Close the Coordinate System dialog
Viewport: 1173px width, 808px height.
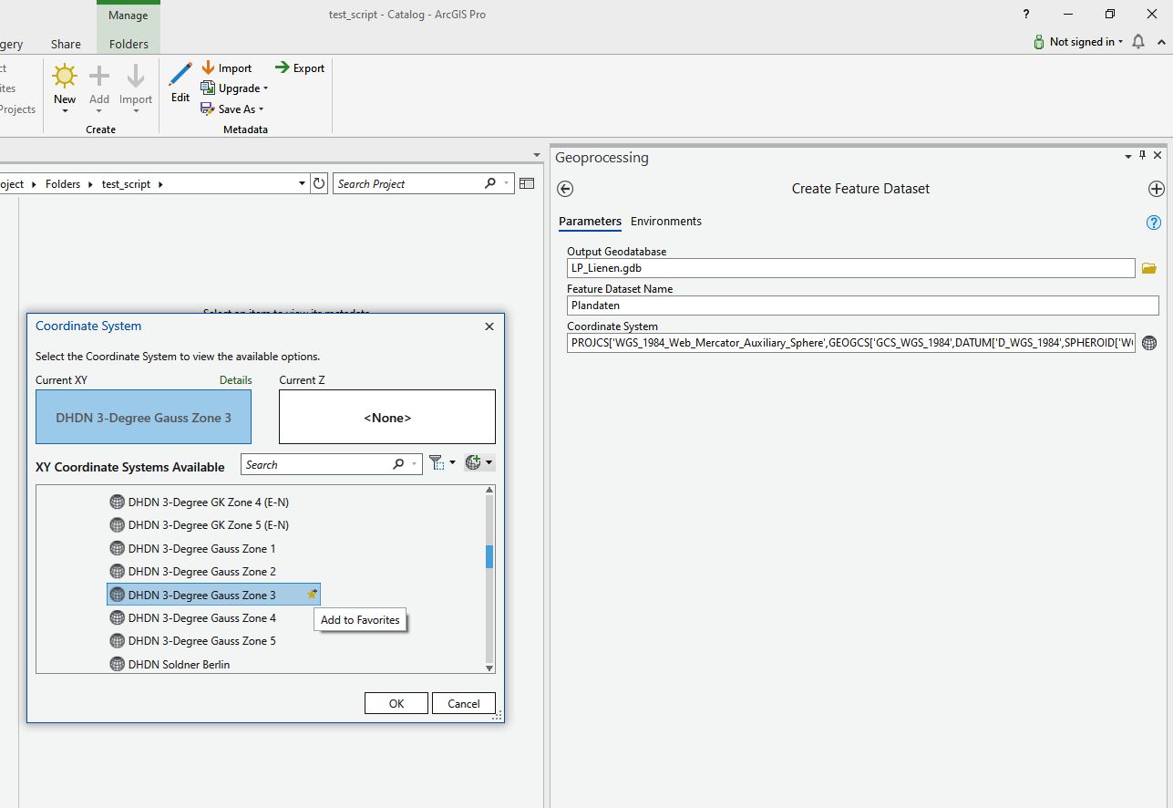tap(489, 326)
